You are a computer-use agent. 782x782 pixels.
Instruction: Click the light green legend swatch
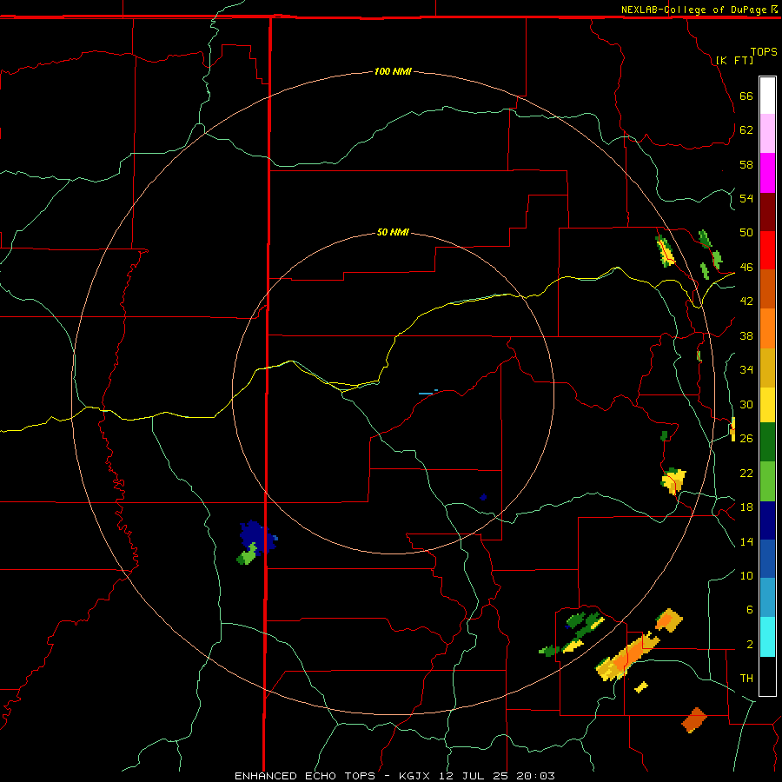(x=767, y=481)
